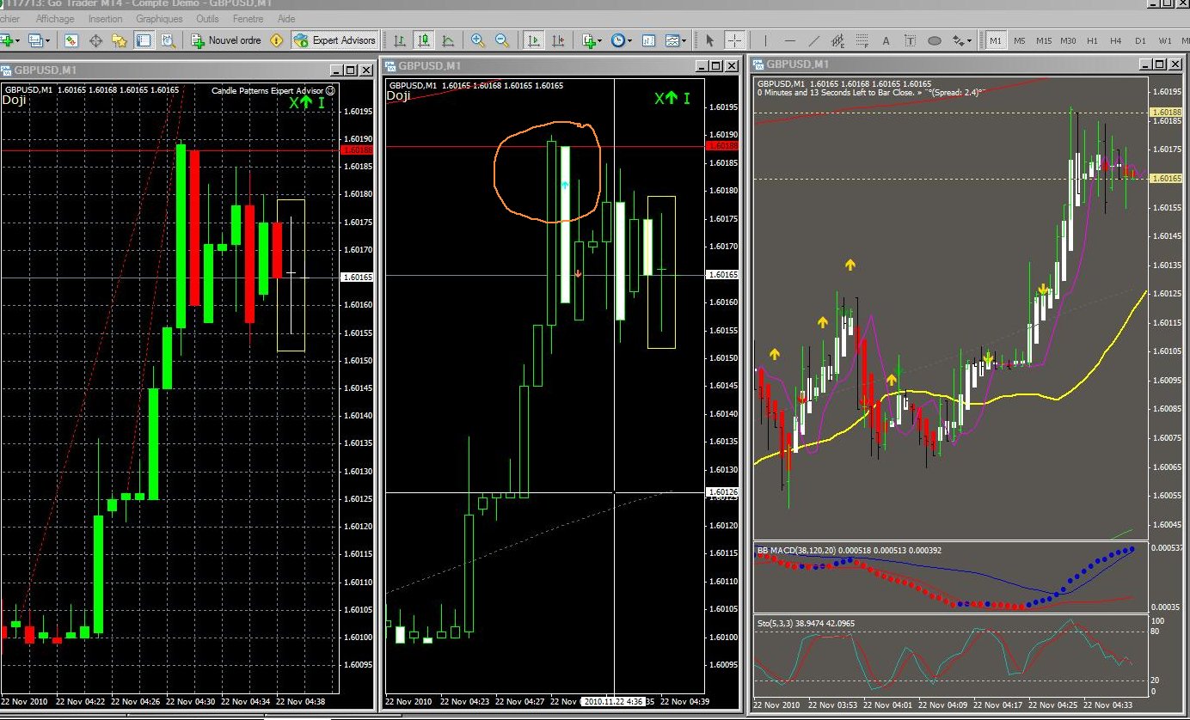Expand the Periods clock dropdown arrow

(630, 41)
